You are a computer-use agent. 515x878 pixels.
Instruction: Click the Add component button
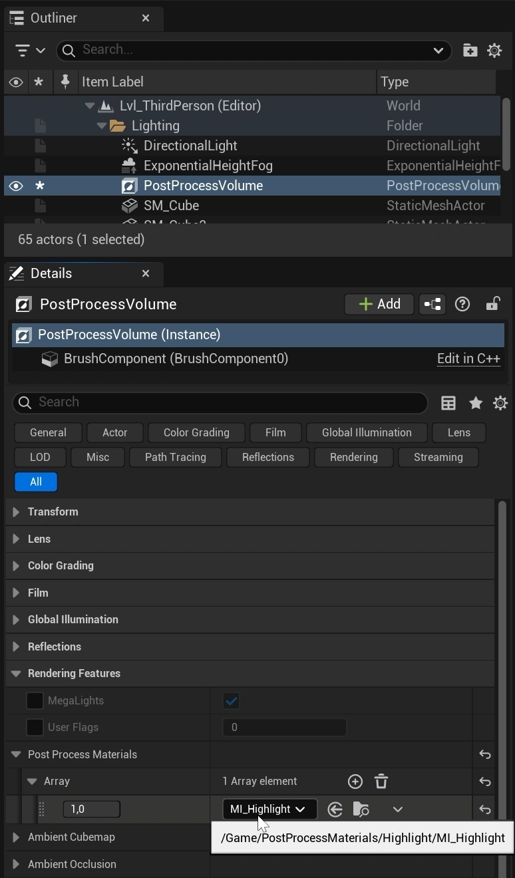[x=379, y=304]
